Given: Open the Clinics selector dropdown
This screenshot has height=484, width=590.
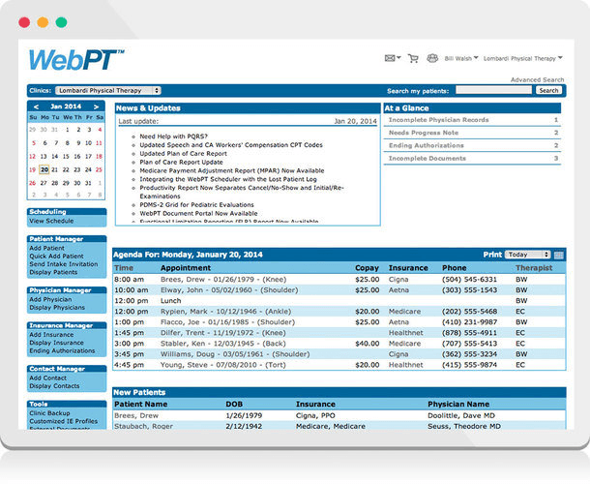Looking at the screenshot, I should point(108,90).
